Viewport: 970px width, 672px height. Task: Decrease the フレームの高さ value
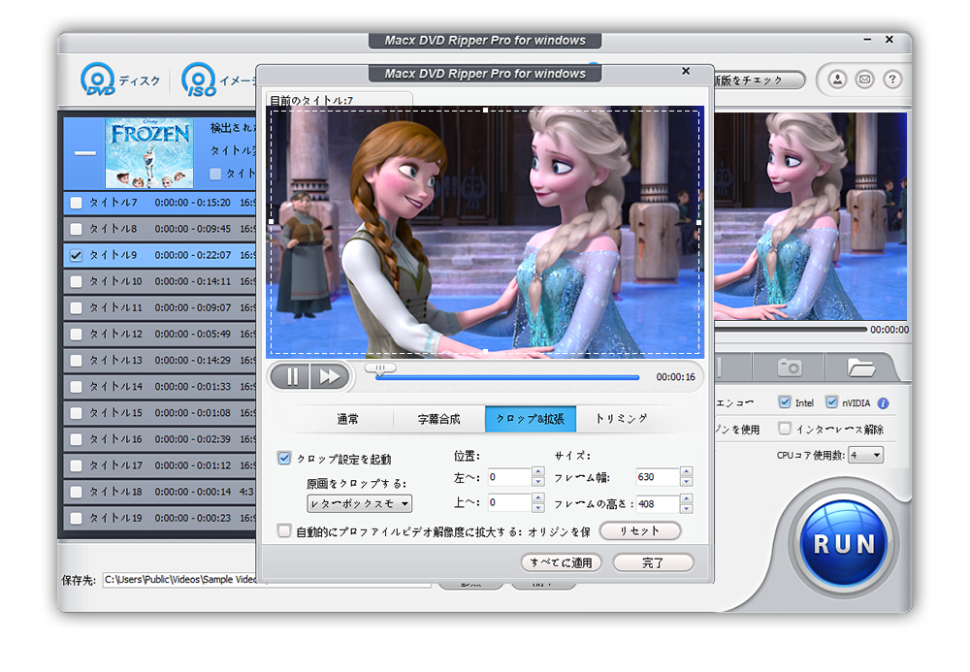point(686,508)
